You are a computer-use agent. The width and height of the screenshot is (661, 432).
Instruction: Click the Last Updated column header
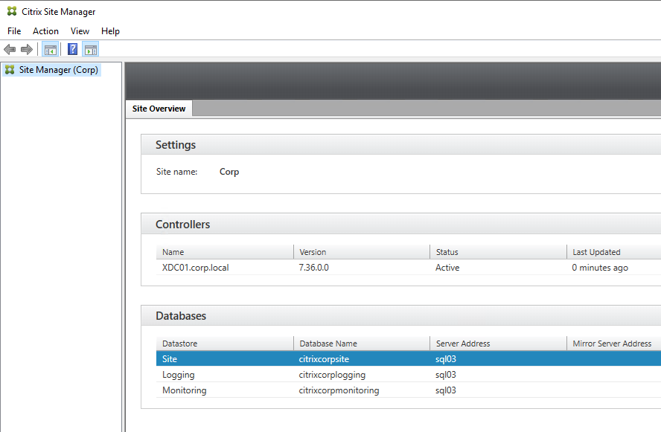pyautogui.click(x=614, y=252)
